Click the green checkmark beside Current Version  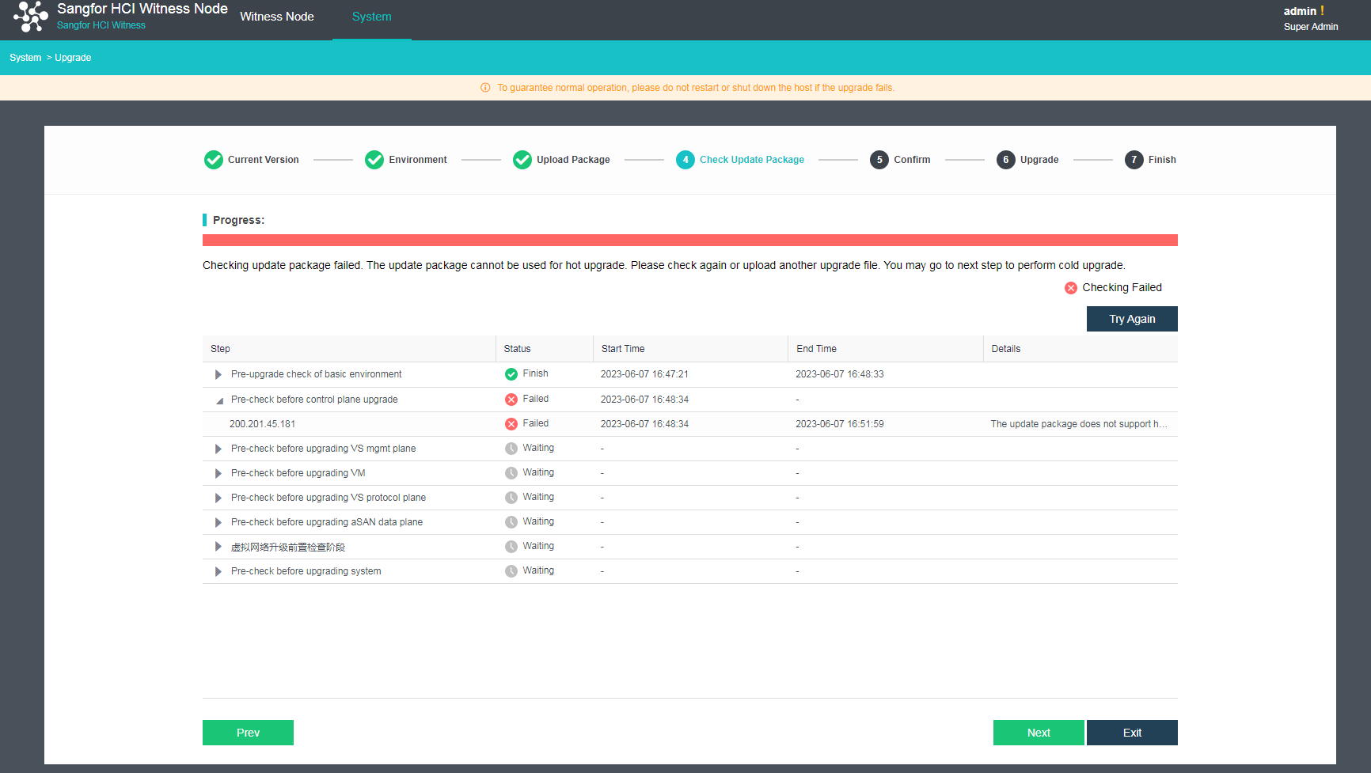[213, 160]
